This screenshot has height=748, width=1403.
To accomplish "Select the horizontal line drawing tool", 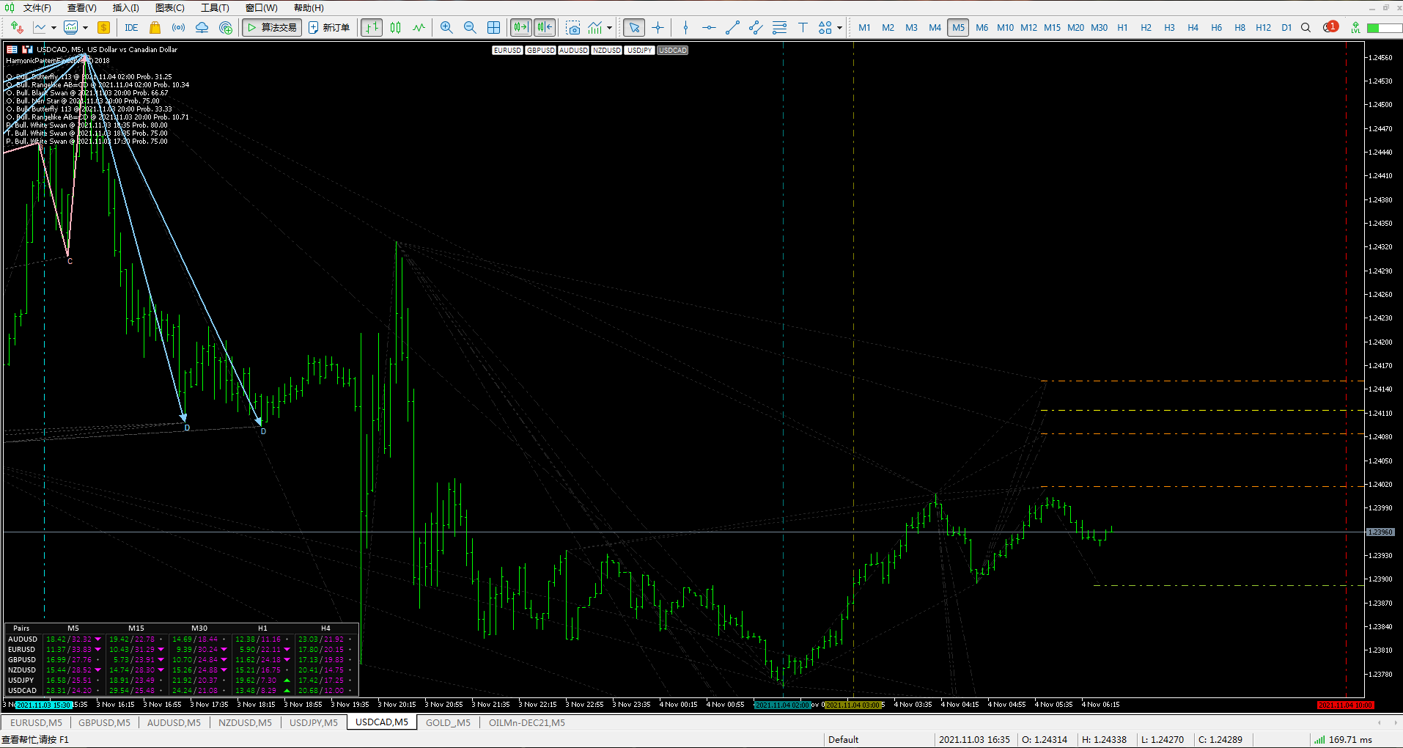I will [x=709, y=28].
